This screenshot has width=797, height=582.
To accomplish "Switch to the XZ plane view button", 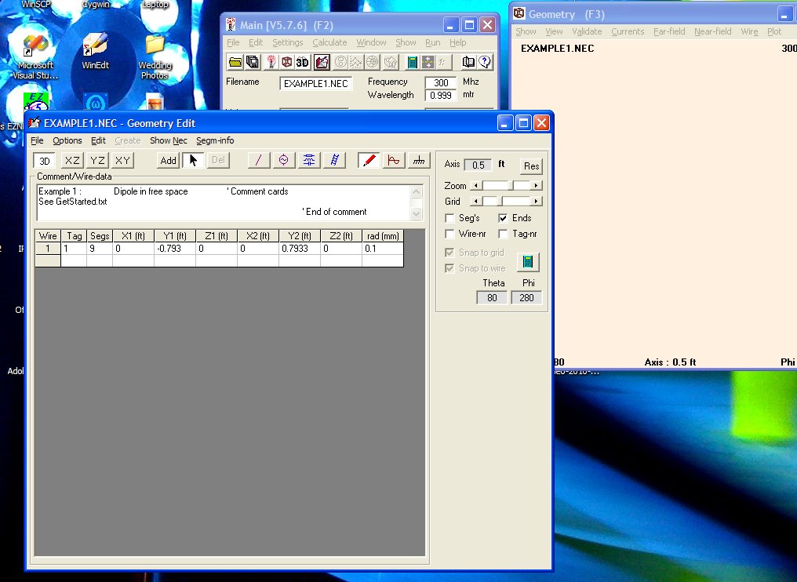I will point(72,161).
